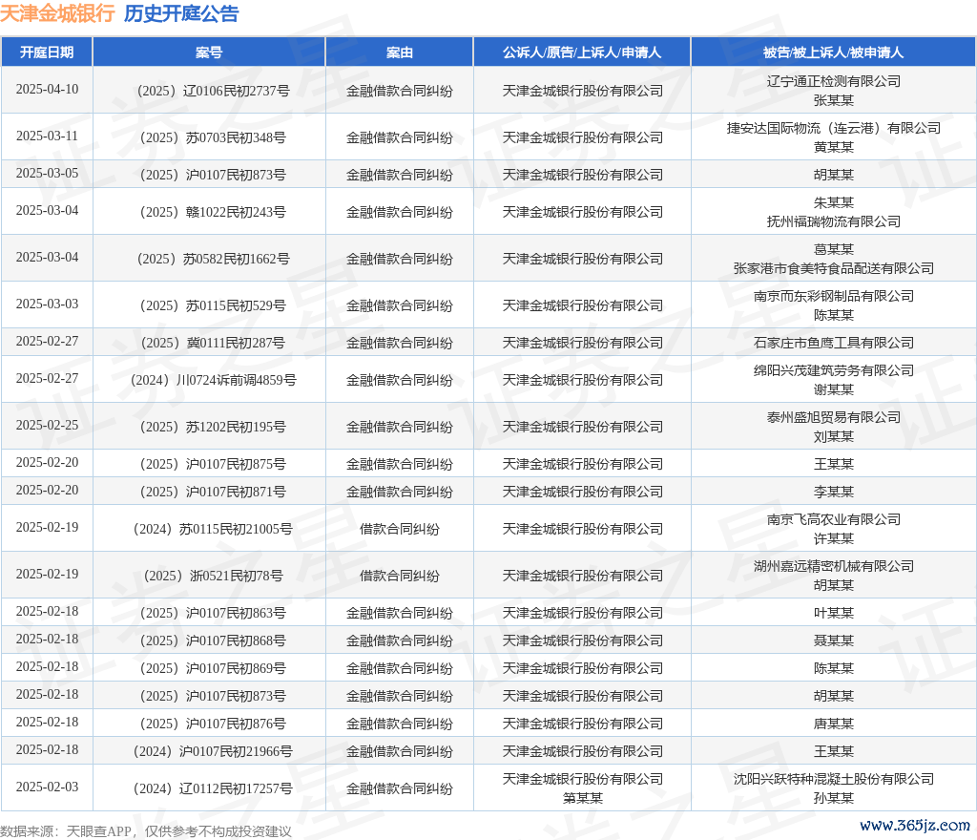
Task: Click the 数据来源 天眼查APP footnote
Action: tap(146, 831)
